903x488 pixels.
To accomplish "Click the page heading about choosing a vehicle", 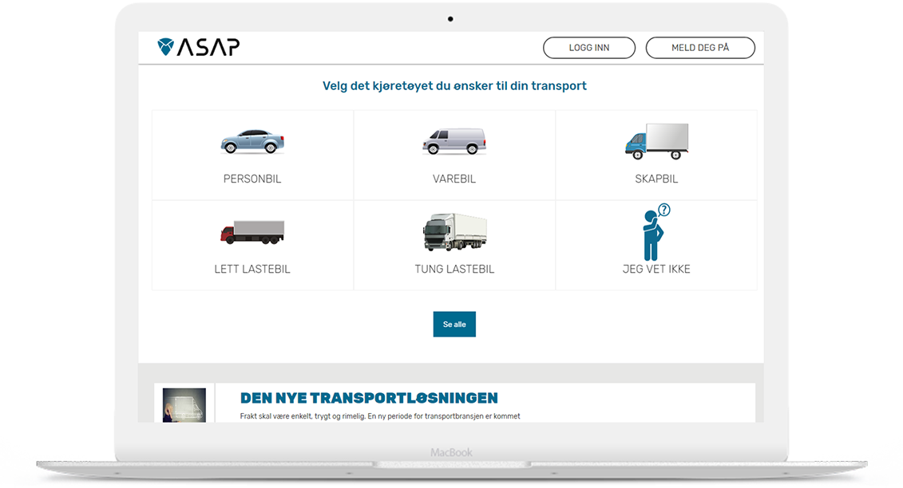I will point(454,85).
